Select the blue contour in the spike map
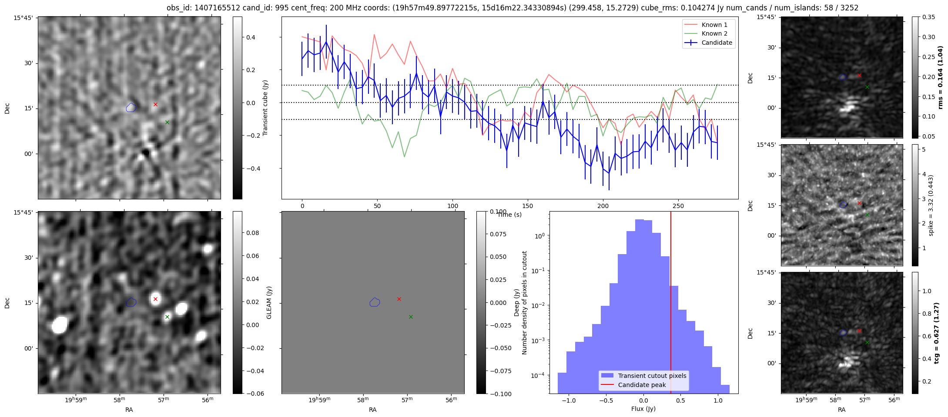The height and width of the screenshot is (417, 948). pos(843,205)
